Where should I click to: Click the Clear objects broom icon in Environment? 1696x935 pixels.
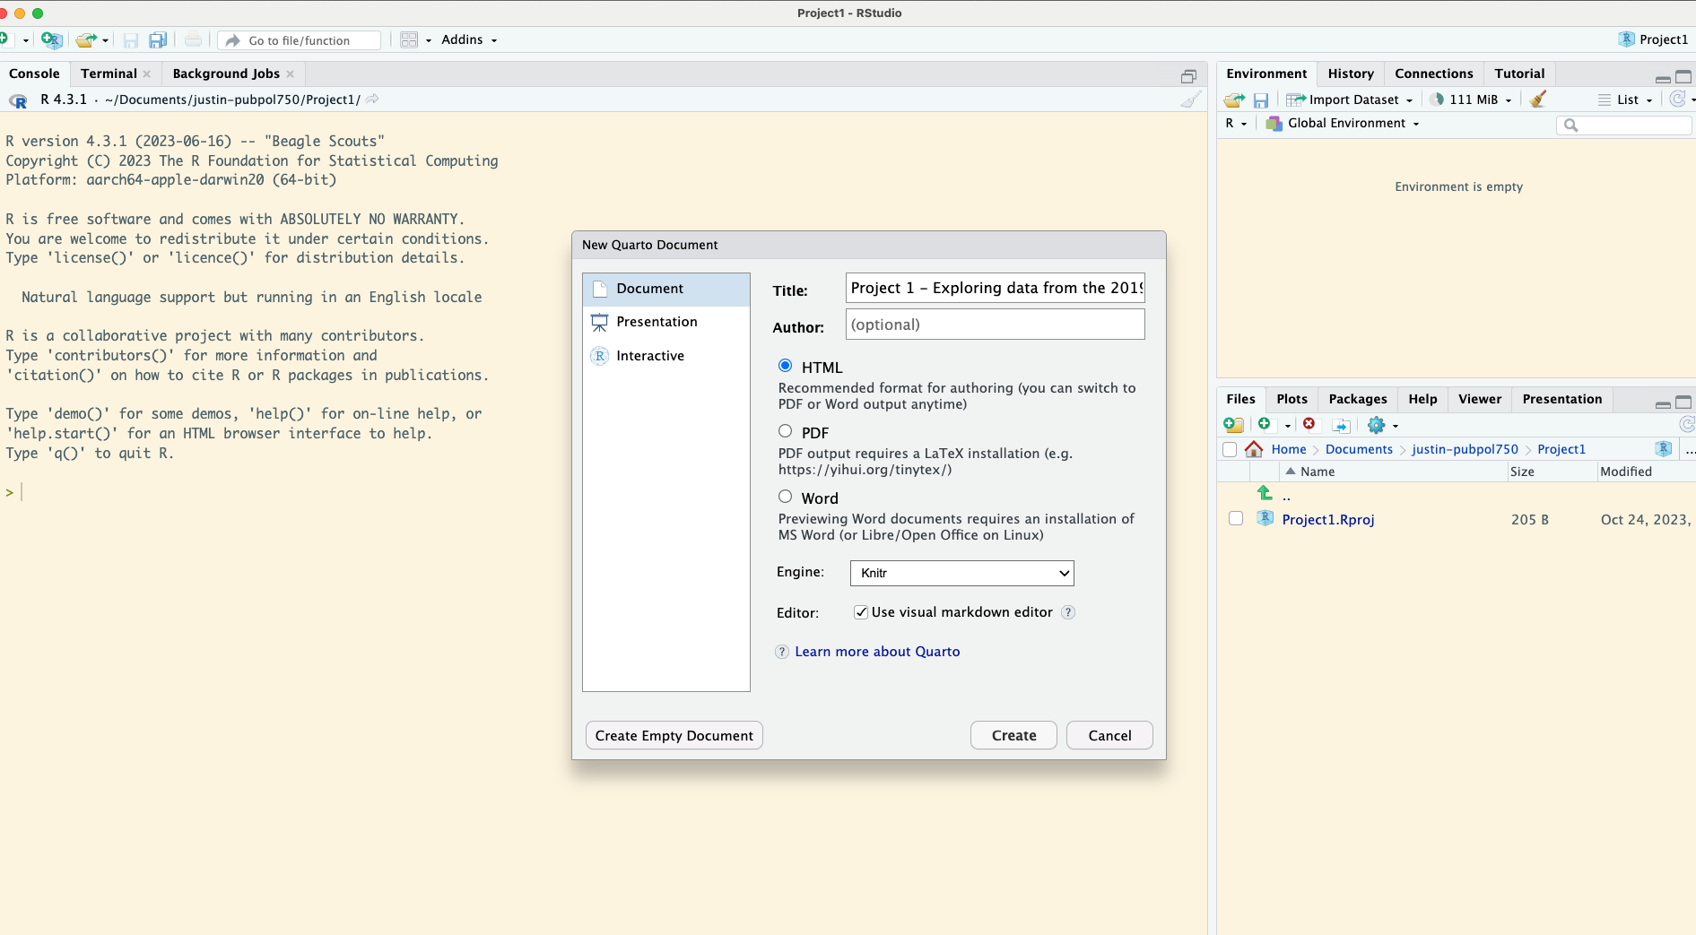pyautogui.click(x=1538, y=100)
